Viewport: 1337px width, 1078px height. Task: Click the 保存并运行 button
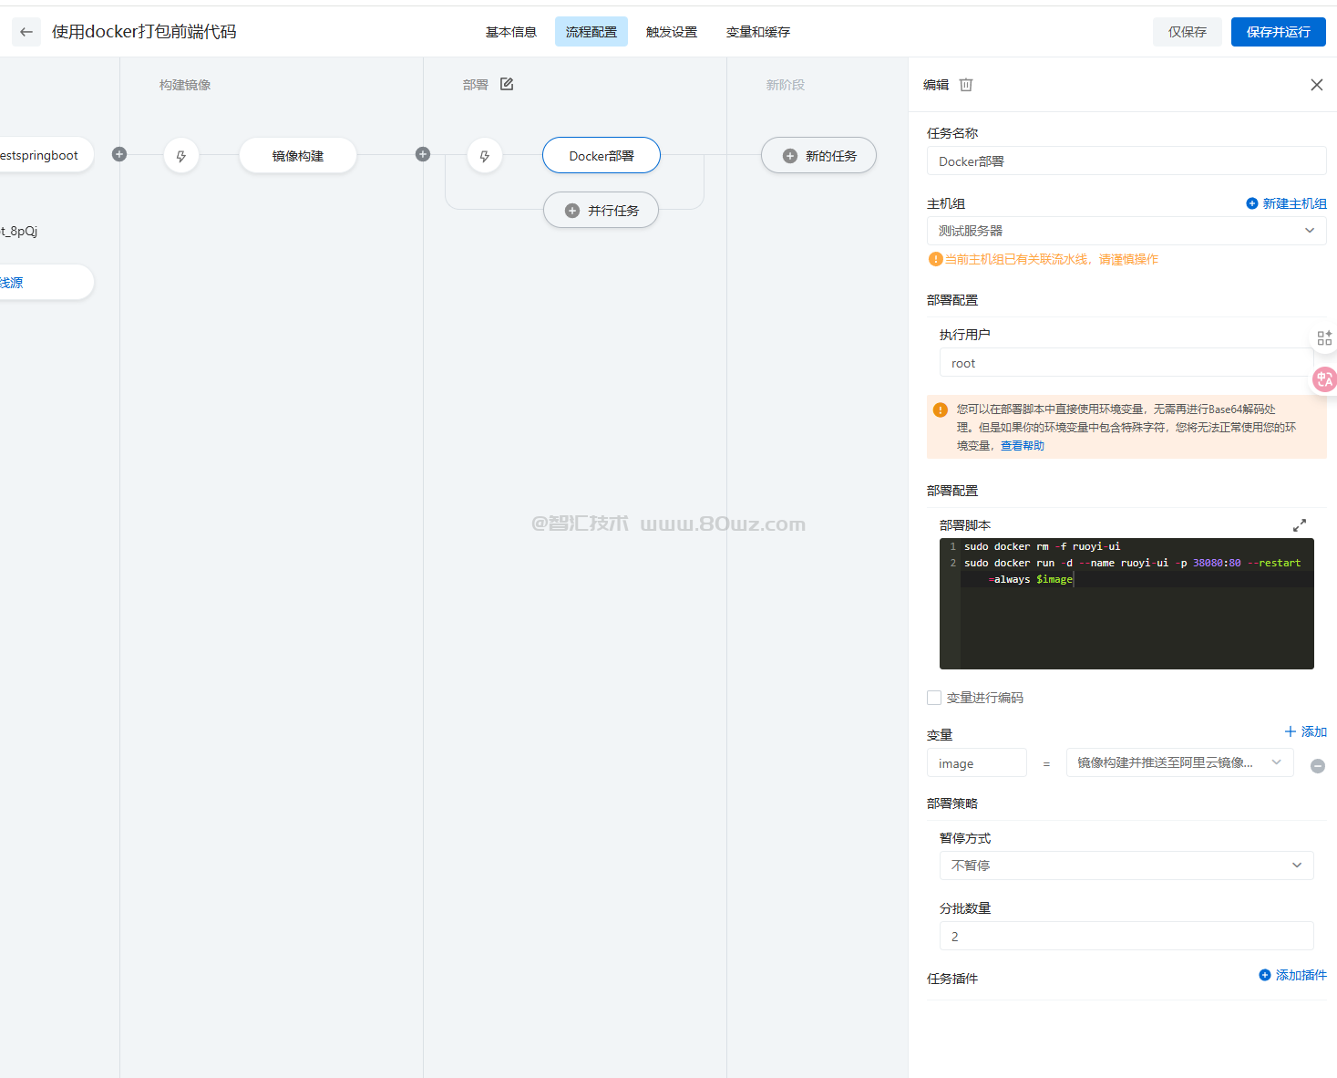(1278, 32)
